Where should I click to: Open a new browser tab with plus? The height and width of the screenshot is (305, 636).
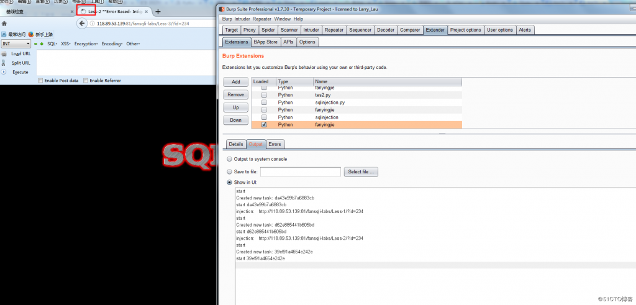click(158, 12)
